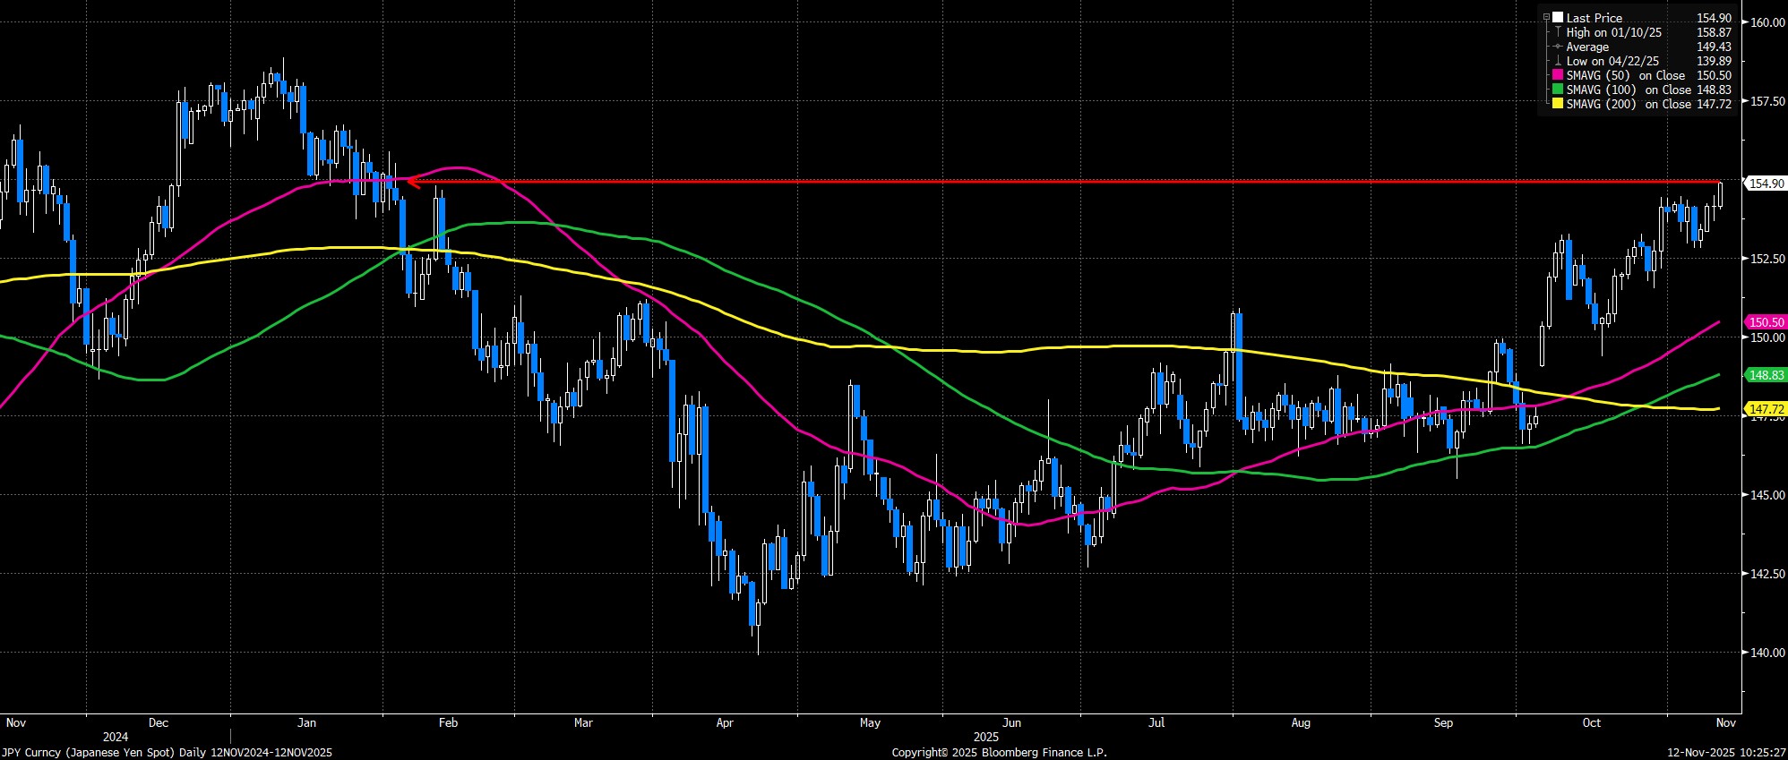The height and width of the screenshot is (760, 1788).
Task: Click the Average line icon in legend
Action: pyautogui.click(x=1558, y=47)
